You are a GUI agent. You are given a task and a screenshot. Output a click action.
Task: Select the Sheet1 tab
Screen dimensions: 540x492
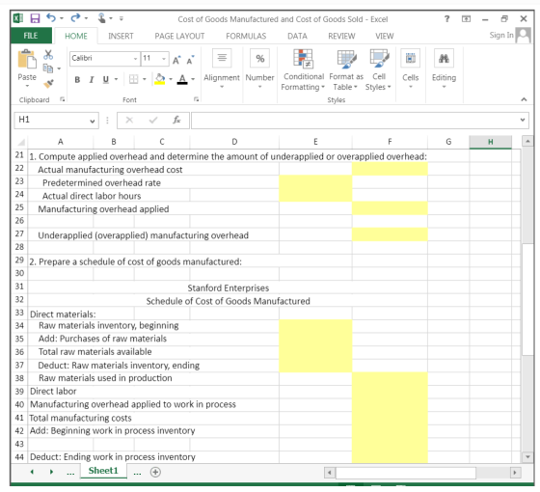tap(103, 471)
